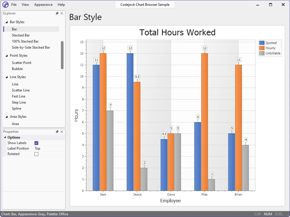
Task: Close the Explorer panel
Action: [x=62, y=13]
